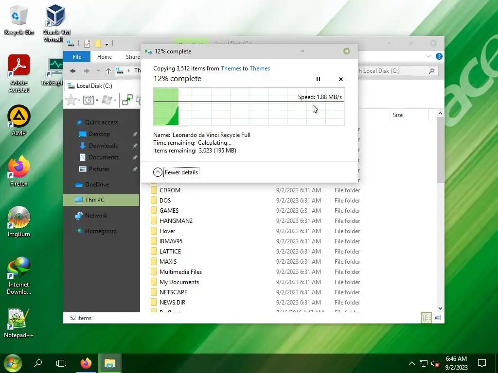Image resolution: width=498 pixels, height=373 pixels.
Task: Click the green-arrow window toolbar icon
Action: tap(127, 100)
